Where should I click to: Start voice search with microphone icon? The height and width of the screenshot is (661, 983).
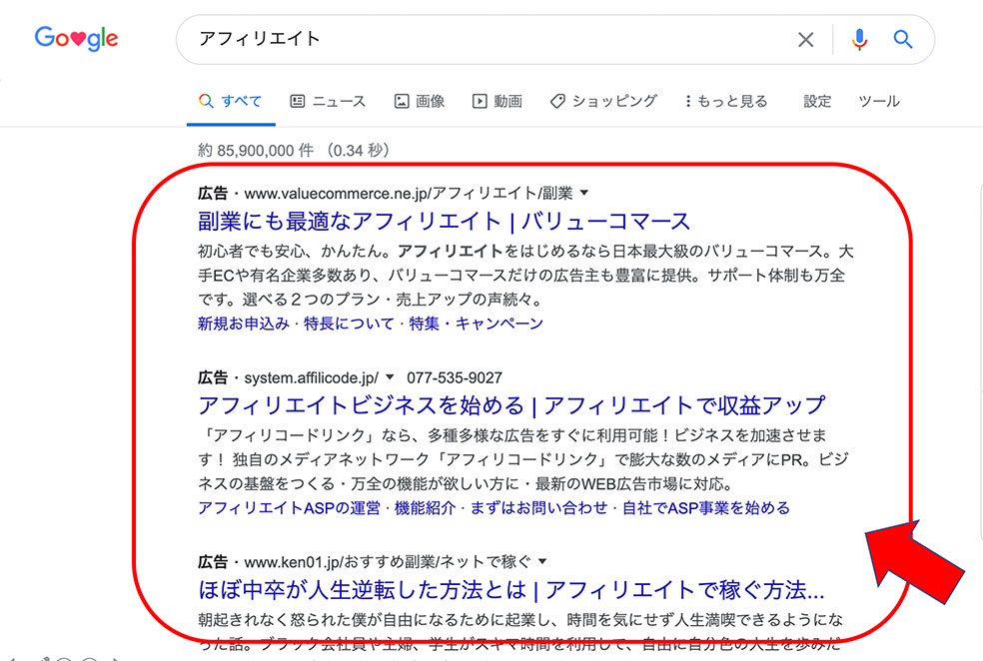859,40
